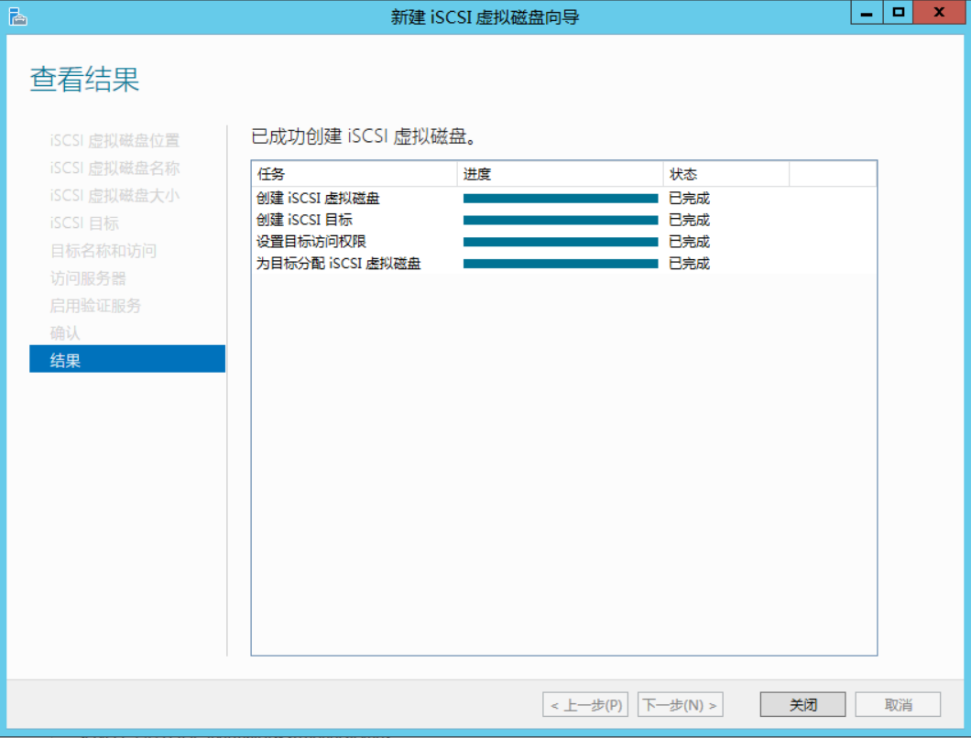Select iSCSI 目标 step in sidebar

click(84, 222)
